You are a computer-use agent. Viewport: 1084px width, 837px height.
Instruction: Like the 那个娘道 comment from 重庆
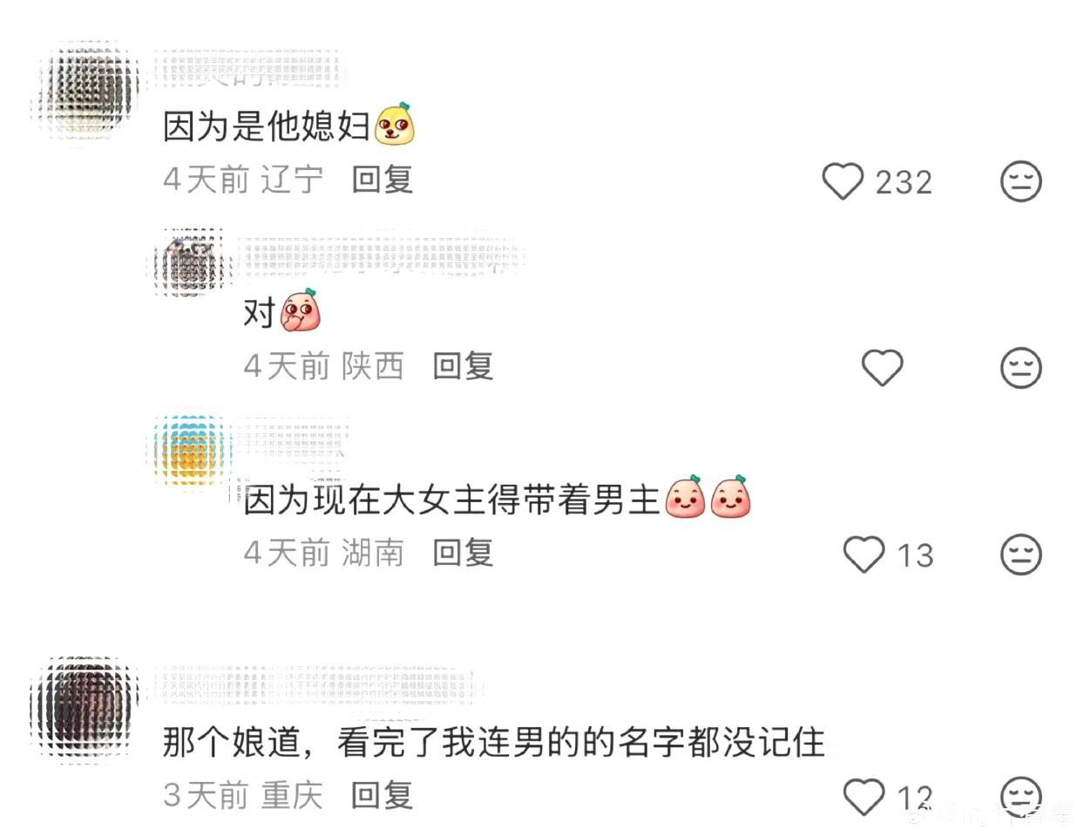pyautogui.click(x=864, y=797)
